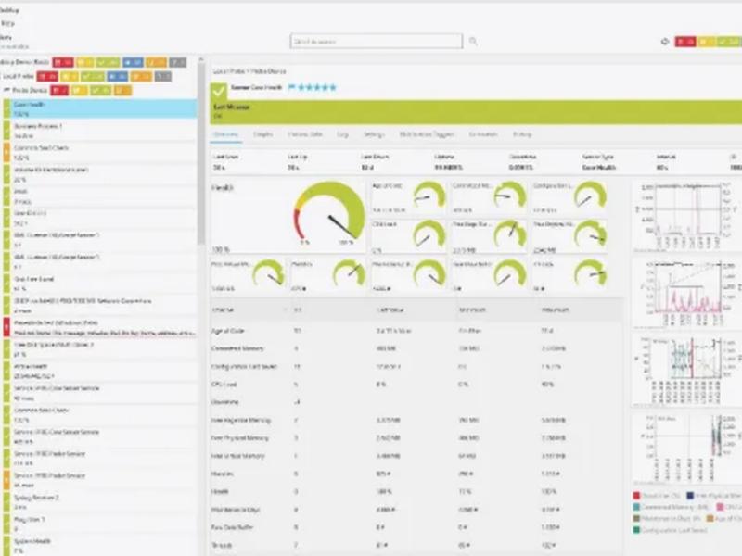The width and height of the screenshot is (742, 556).
Task: Toggle the green Configuration Last Saved legend entry
Action: pos(636,530)
